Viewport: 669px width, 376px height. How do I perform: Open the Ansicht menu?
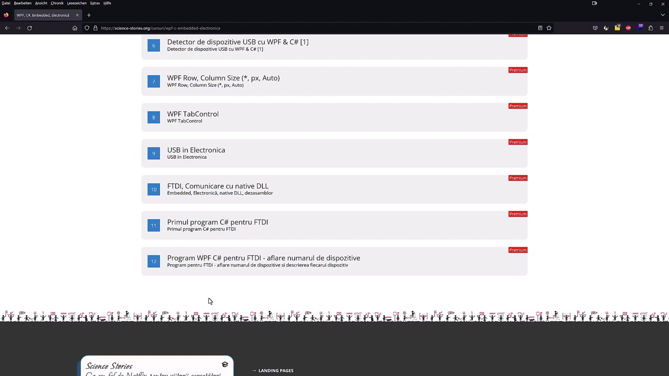(41, 3)
